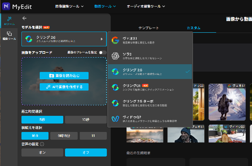Select the 1:1 aspect ratio option
Screen dimensions: 252x166
pyautogui.click(x=93, y=135)
